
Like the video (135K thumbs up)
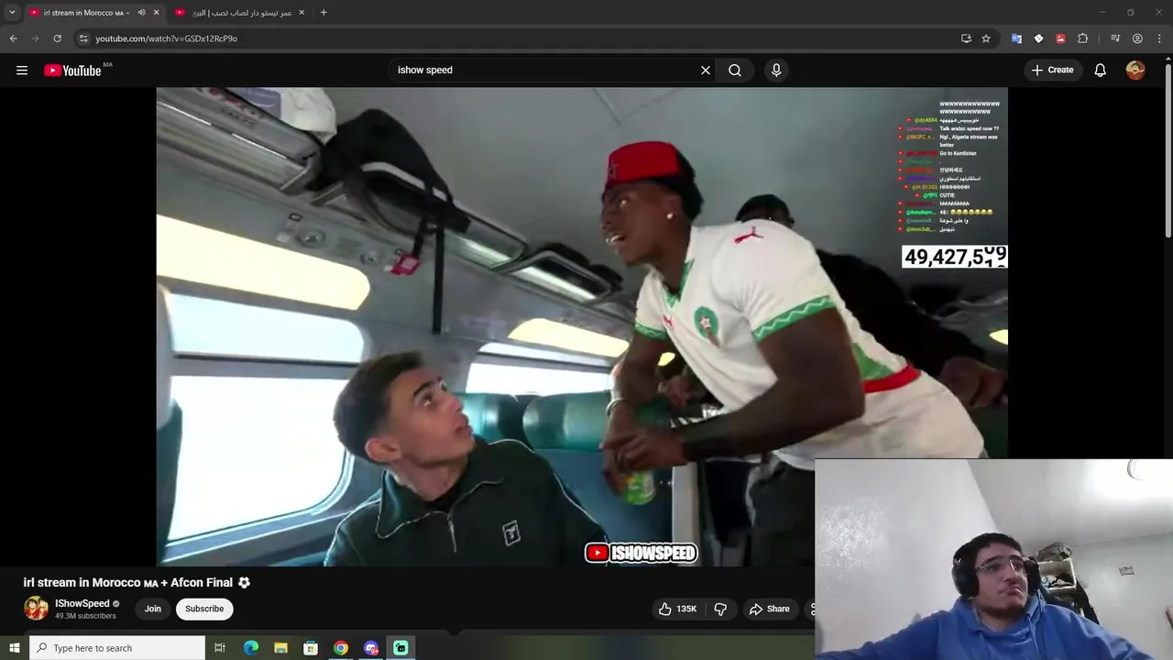coord(676,609)
